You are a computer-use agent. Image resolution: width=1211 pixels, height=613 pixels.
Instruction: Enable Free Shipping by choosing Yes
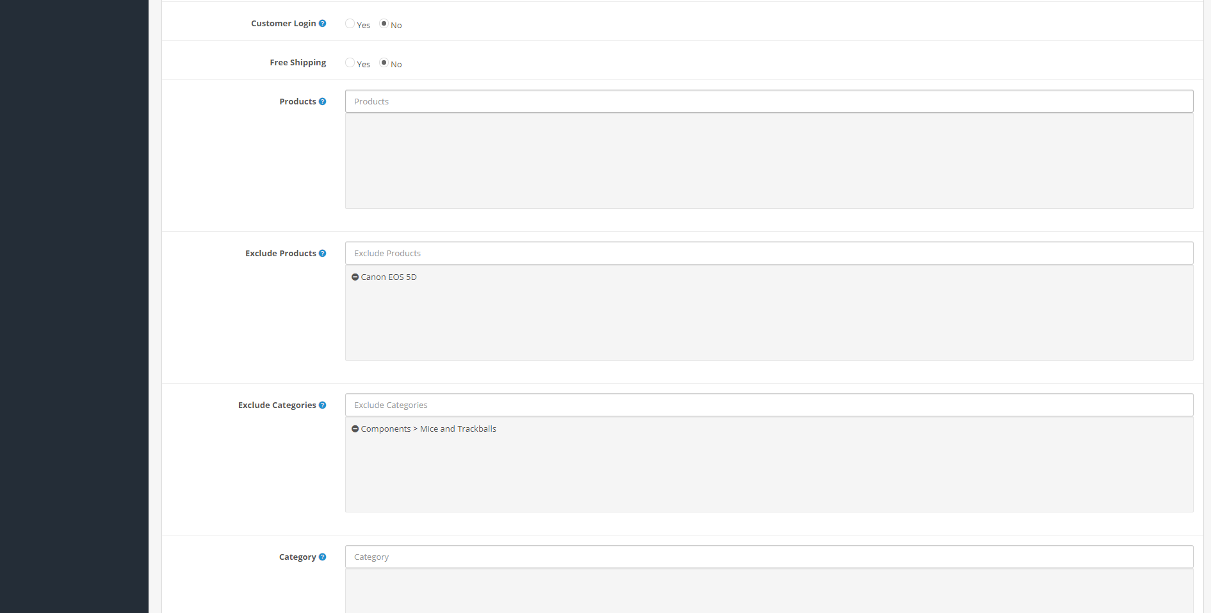[350, 63]
